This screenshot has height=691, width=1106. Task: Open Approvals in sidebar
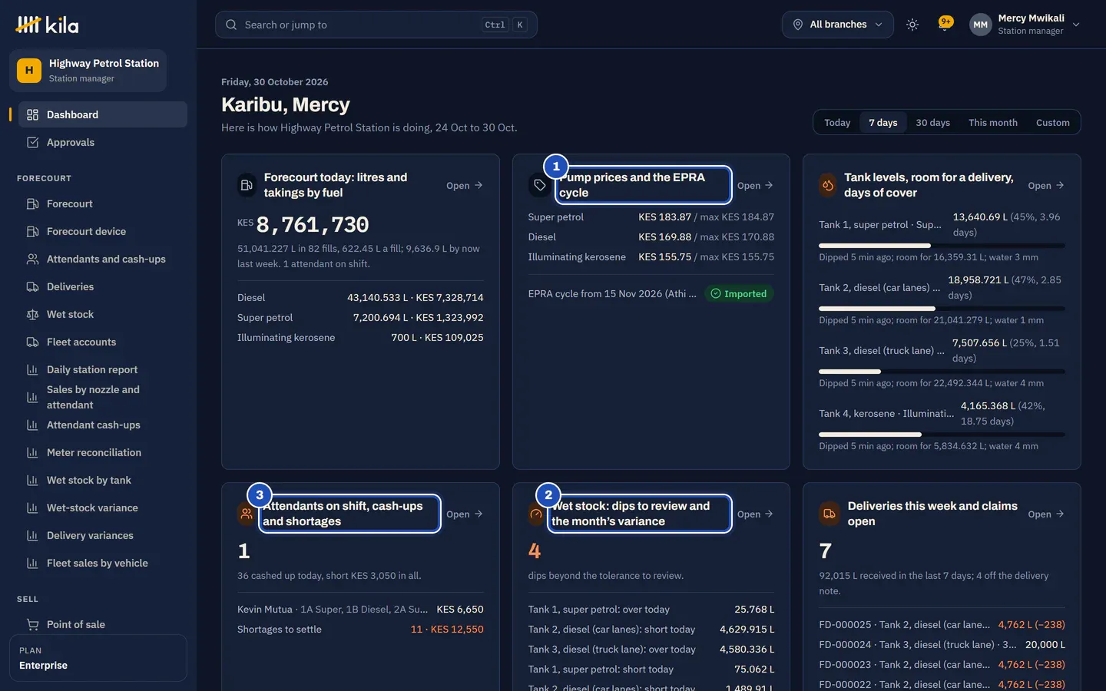point(103,142)
